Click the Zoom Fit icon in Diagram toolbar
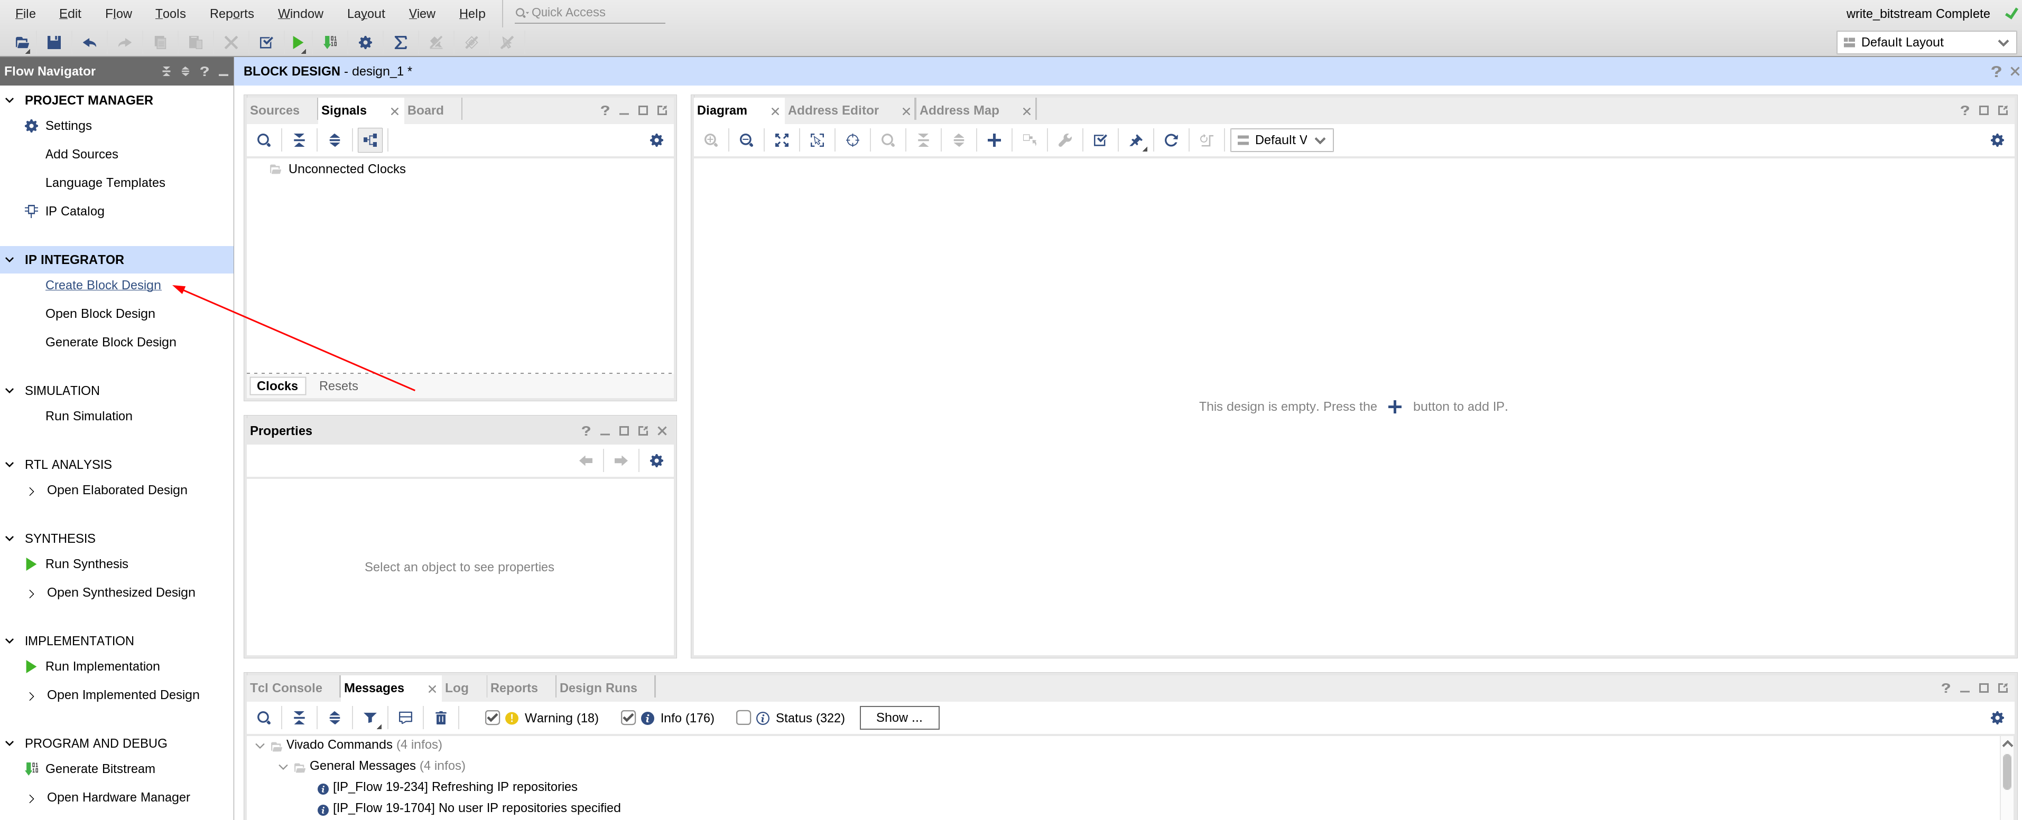2022x820 pixels. tap(782, 140)
